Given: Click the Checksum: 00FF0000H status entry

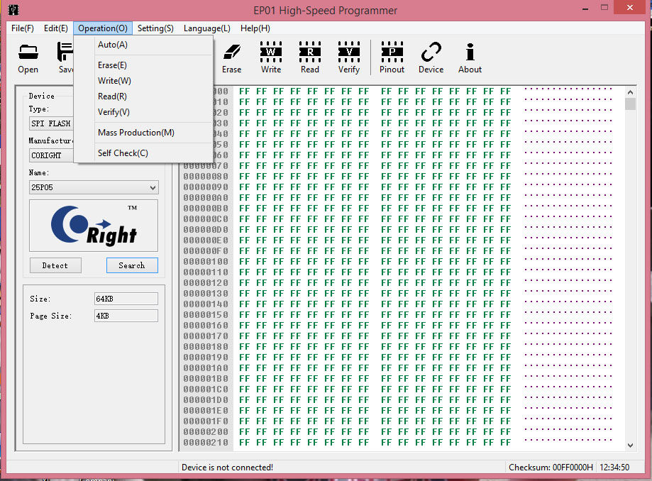Looking at the screenshot, I should 551,468.
